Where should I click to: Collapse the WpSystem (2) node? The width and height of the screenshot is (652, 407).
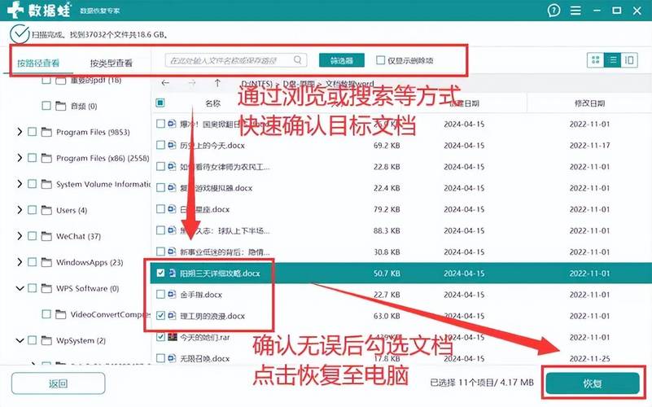[20, 340]
